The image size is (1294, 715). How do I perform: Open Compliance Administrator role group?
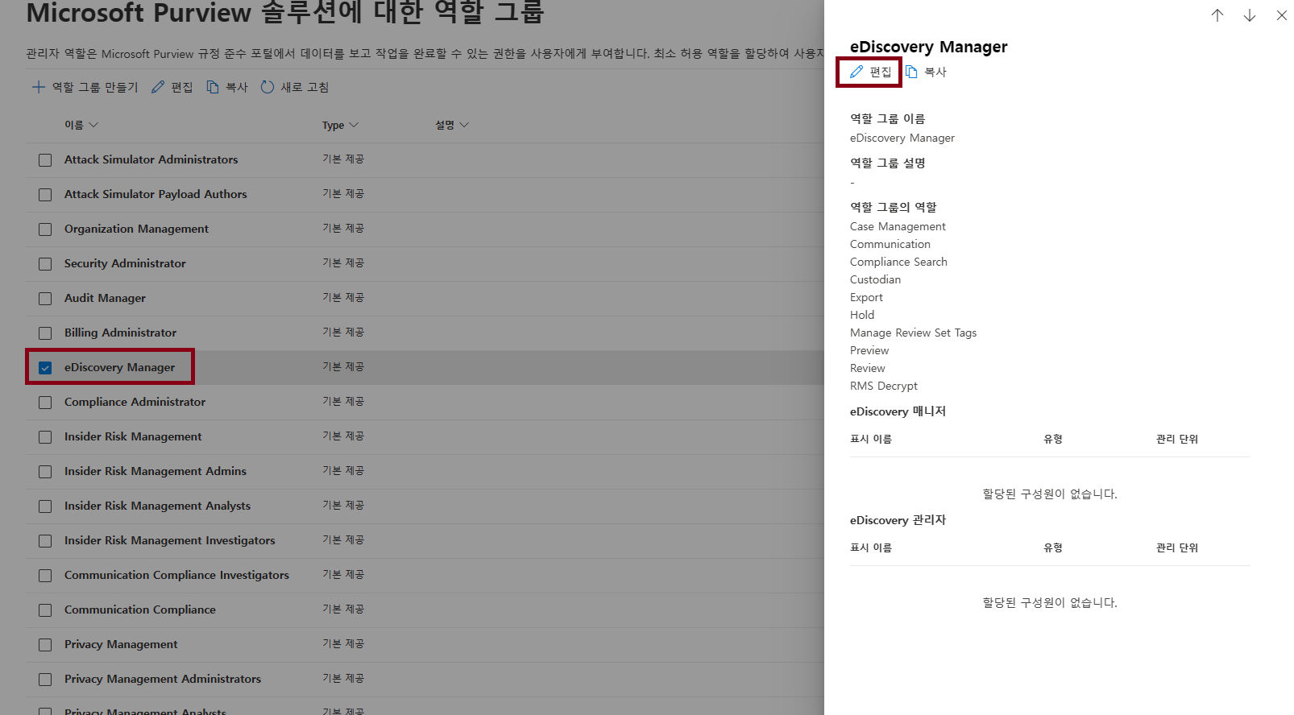[x=135, y=402]
